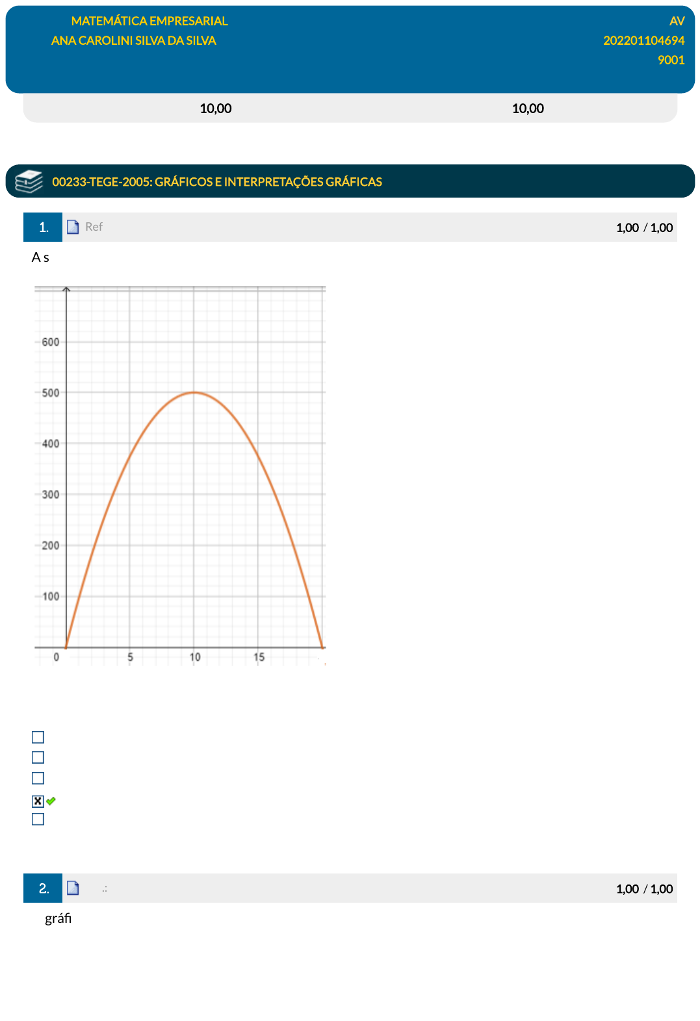Click the blue question number 1 badge
Viewport: 700px width, 1021px height.
[x=43, y=227]
